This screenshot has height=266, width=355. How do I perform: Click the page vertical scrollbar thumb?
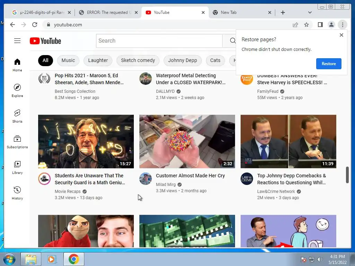(347, 175)
